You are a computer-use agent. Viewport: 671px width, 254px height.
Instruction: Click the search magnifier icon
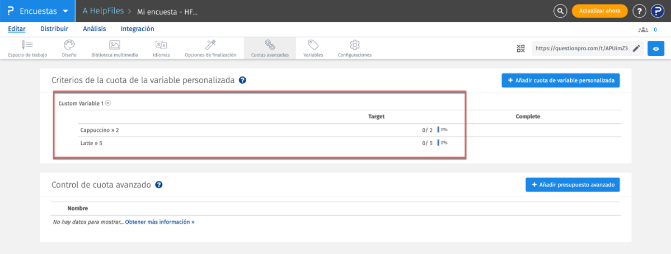560,11
